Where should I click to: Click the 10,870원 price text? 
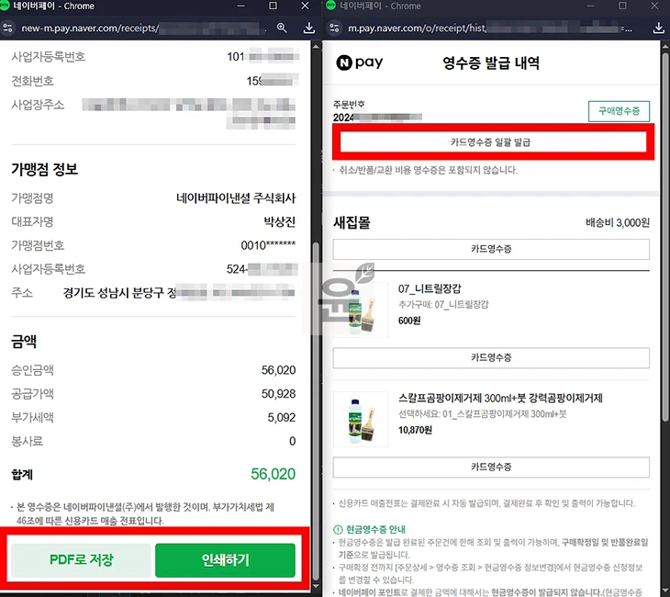[415, 430]
